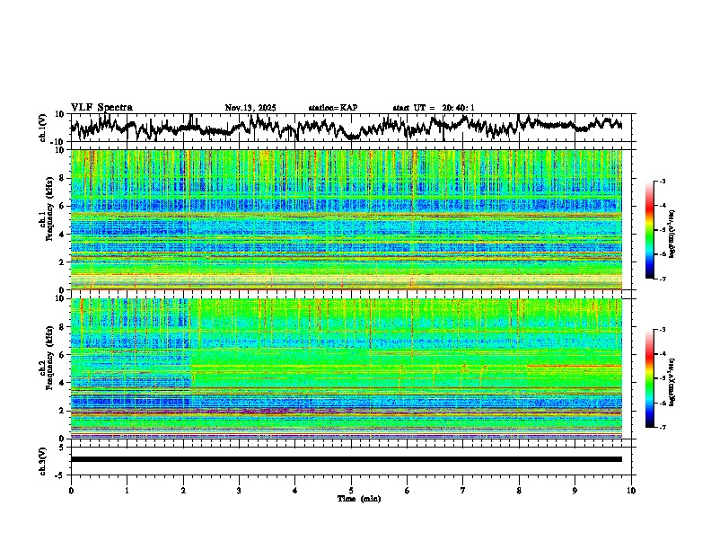The image size is (711, 550).
Task: Click the log(PSD) label beside the ch.1 colorbar
Action: [671, 234]
